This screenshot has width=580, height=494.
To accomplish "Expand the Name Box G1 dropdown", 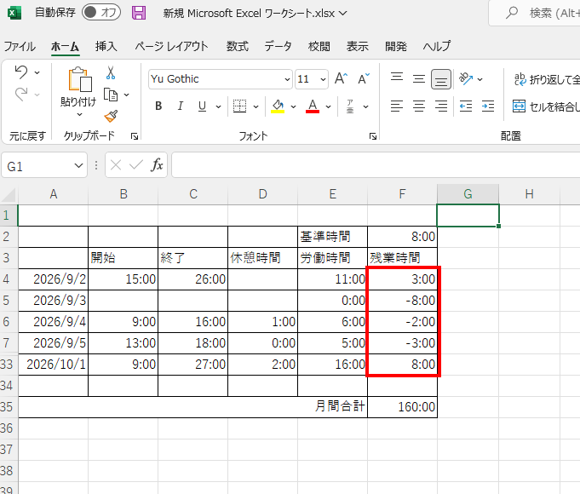I will pos(78,165).
